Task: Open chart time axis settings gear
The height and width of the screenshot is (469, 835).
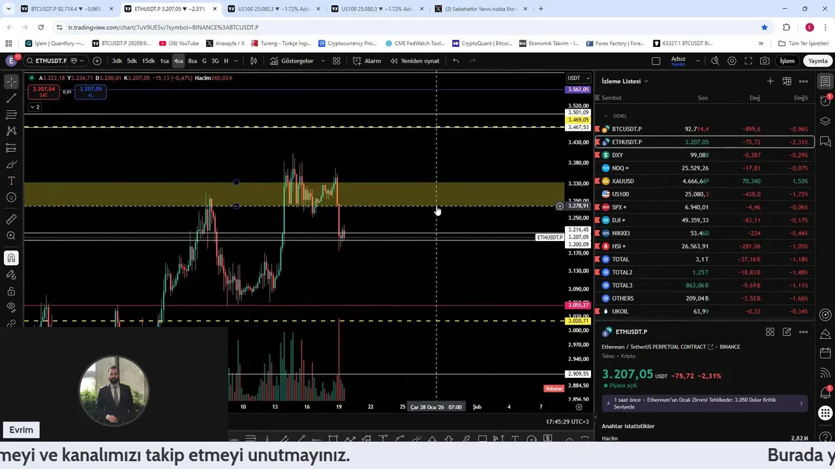Action: [579, 406]
